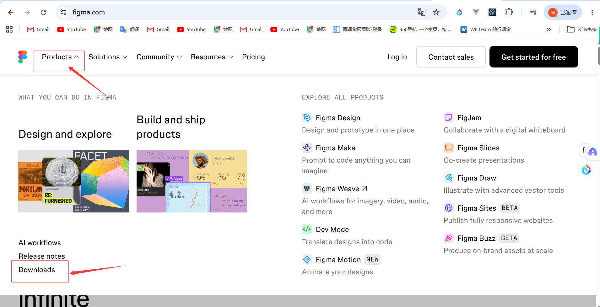Click the Contact sales button
The height and width of the screenshot is (307, 600).
click(x=451, y=57)
